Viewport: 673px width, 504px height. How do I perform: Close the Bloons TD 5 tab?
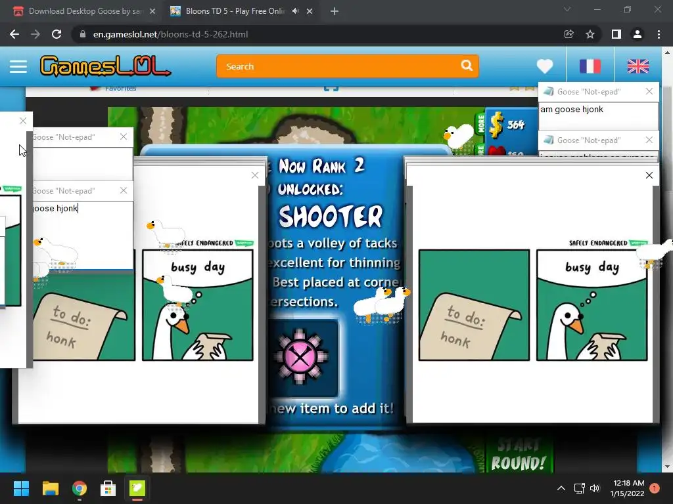coord(310,12)
